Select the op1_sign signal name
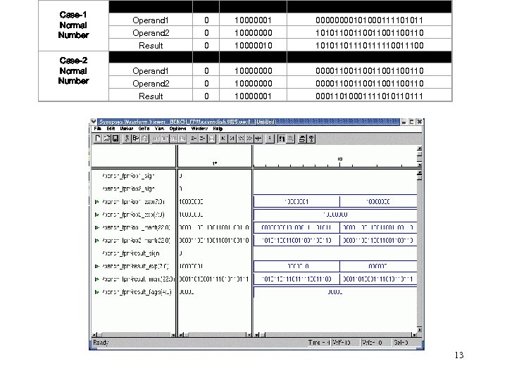This screenshot has width=507, height=380. coord(128,176)
